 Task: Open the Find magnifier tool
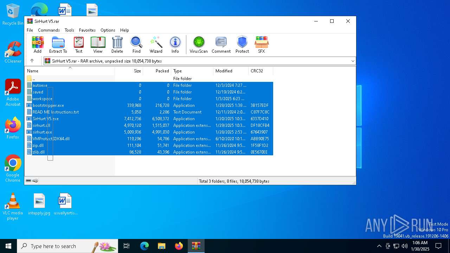click(136, 45)
